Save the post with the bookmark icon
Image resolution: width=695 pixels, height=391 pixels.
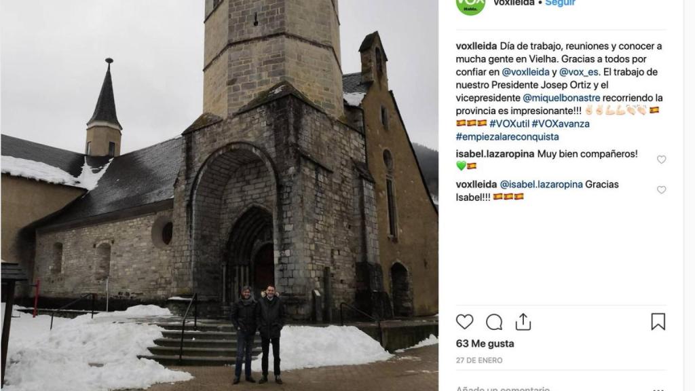658,322
